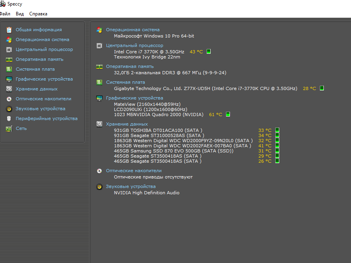Click the Gigabyte Z77X-UD5H motherboard line
Screen dimensions: 351x263
[x=205, y=88]
